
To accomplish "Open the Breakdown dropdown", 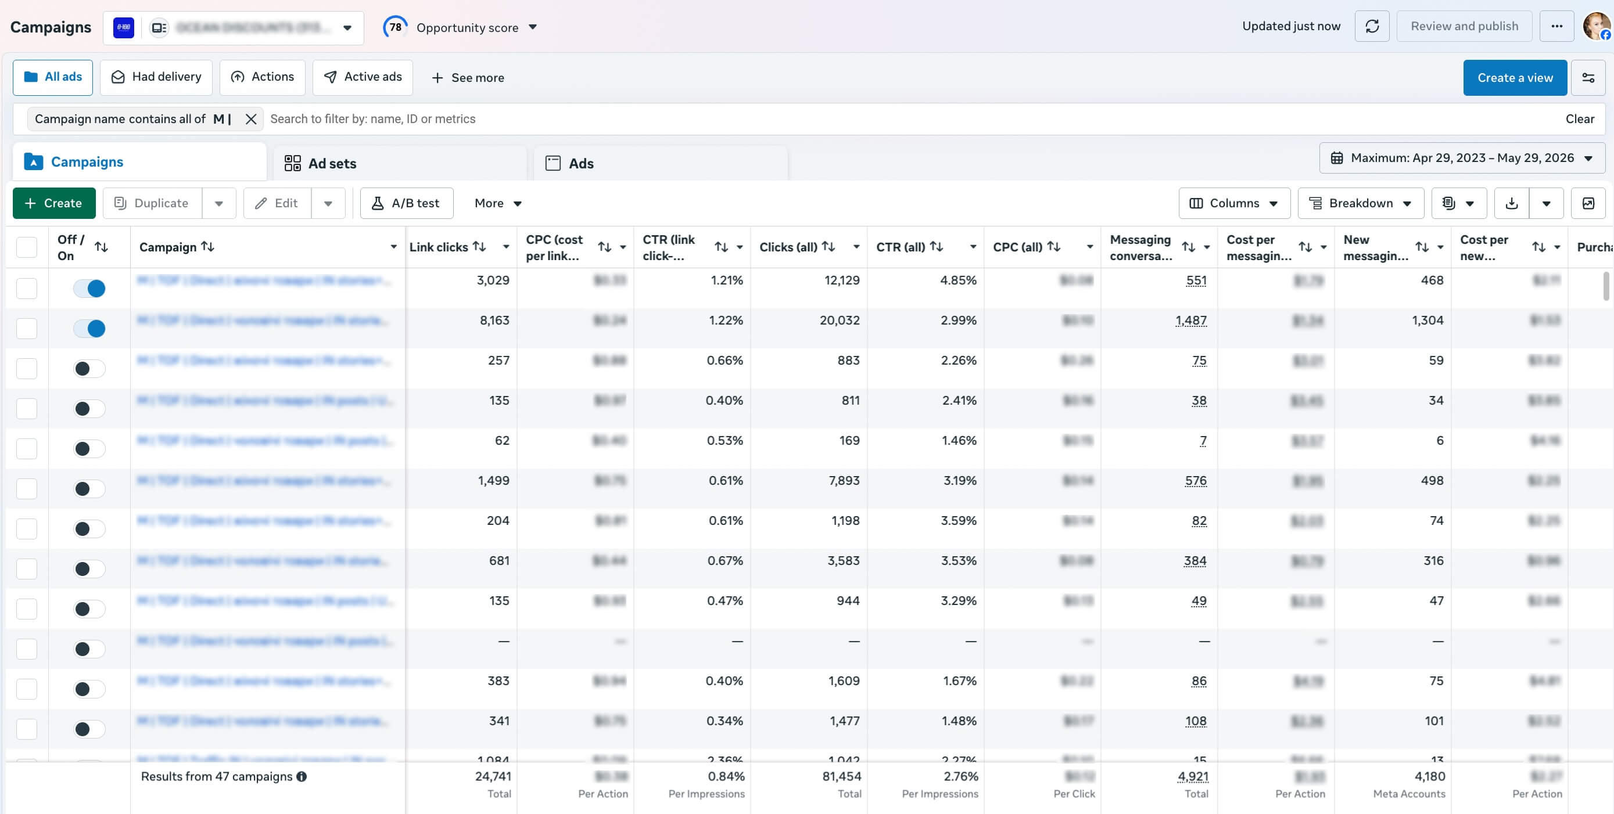I will 1360,203.
